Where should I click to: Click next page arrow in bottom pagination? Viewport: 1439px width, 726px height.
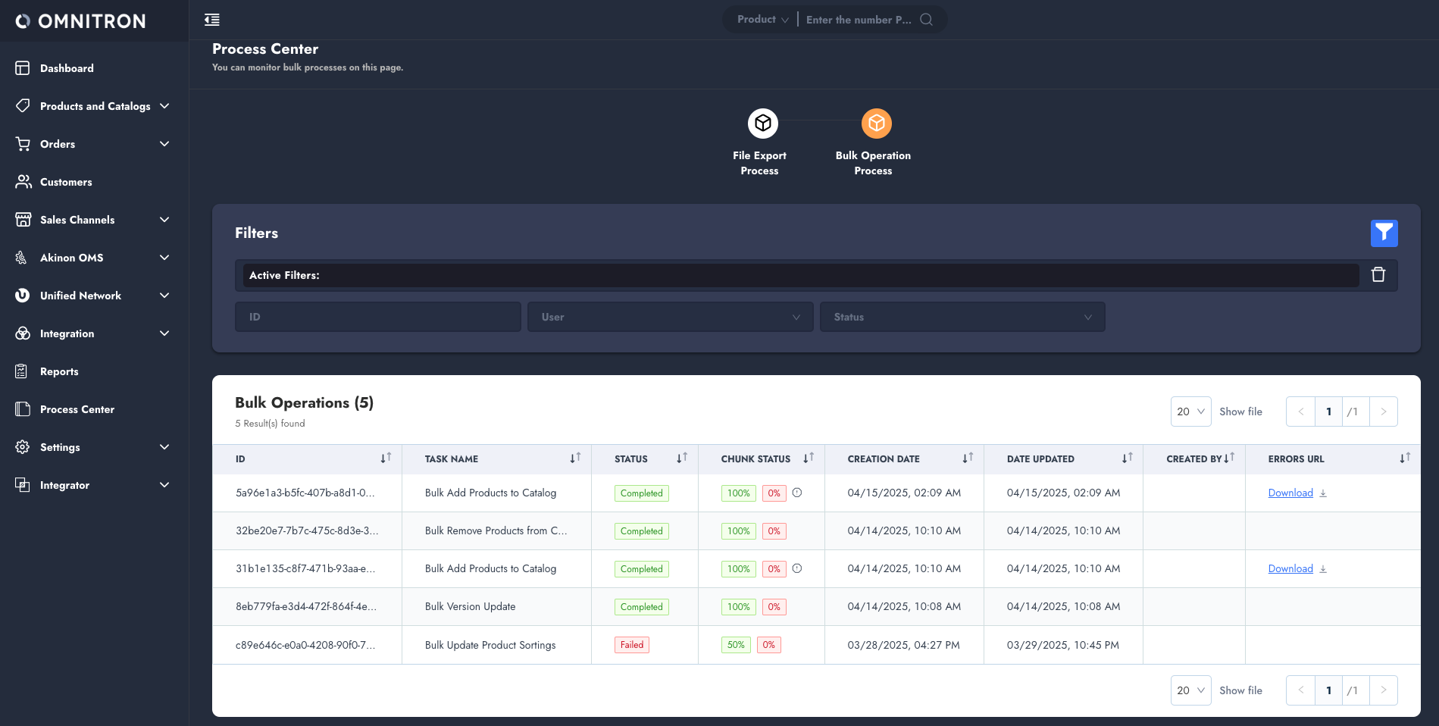point(1383,690)
